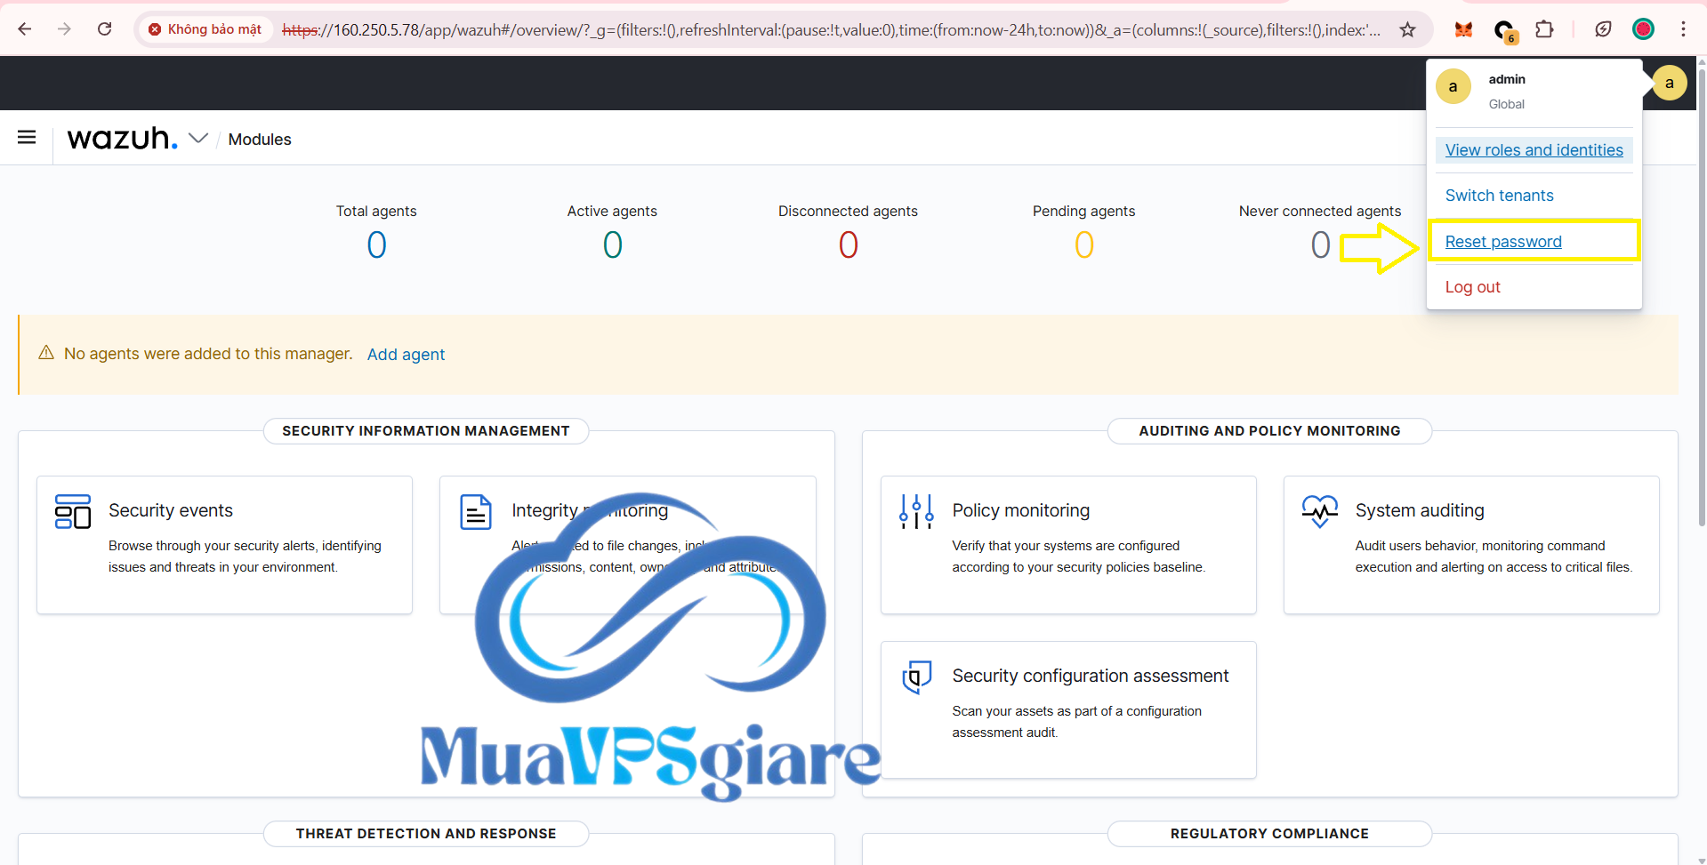This screenshot has height=865, width=1707.
Task: Select View roles and identities
Action: click(x=1534, y=150)
